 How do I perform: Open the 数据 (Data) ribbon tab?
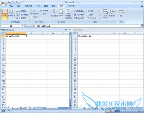(46, 6)
